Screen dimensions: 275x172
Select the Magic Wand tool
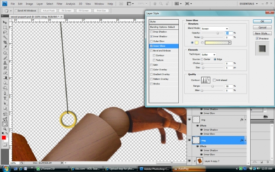[5, 37]
